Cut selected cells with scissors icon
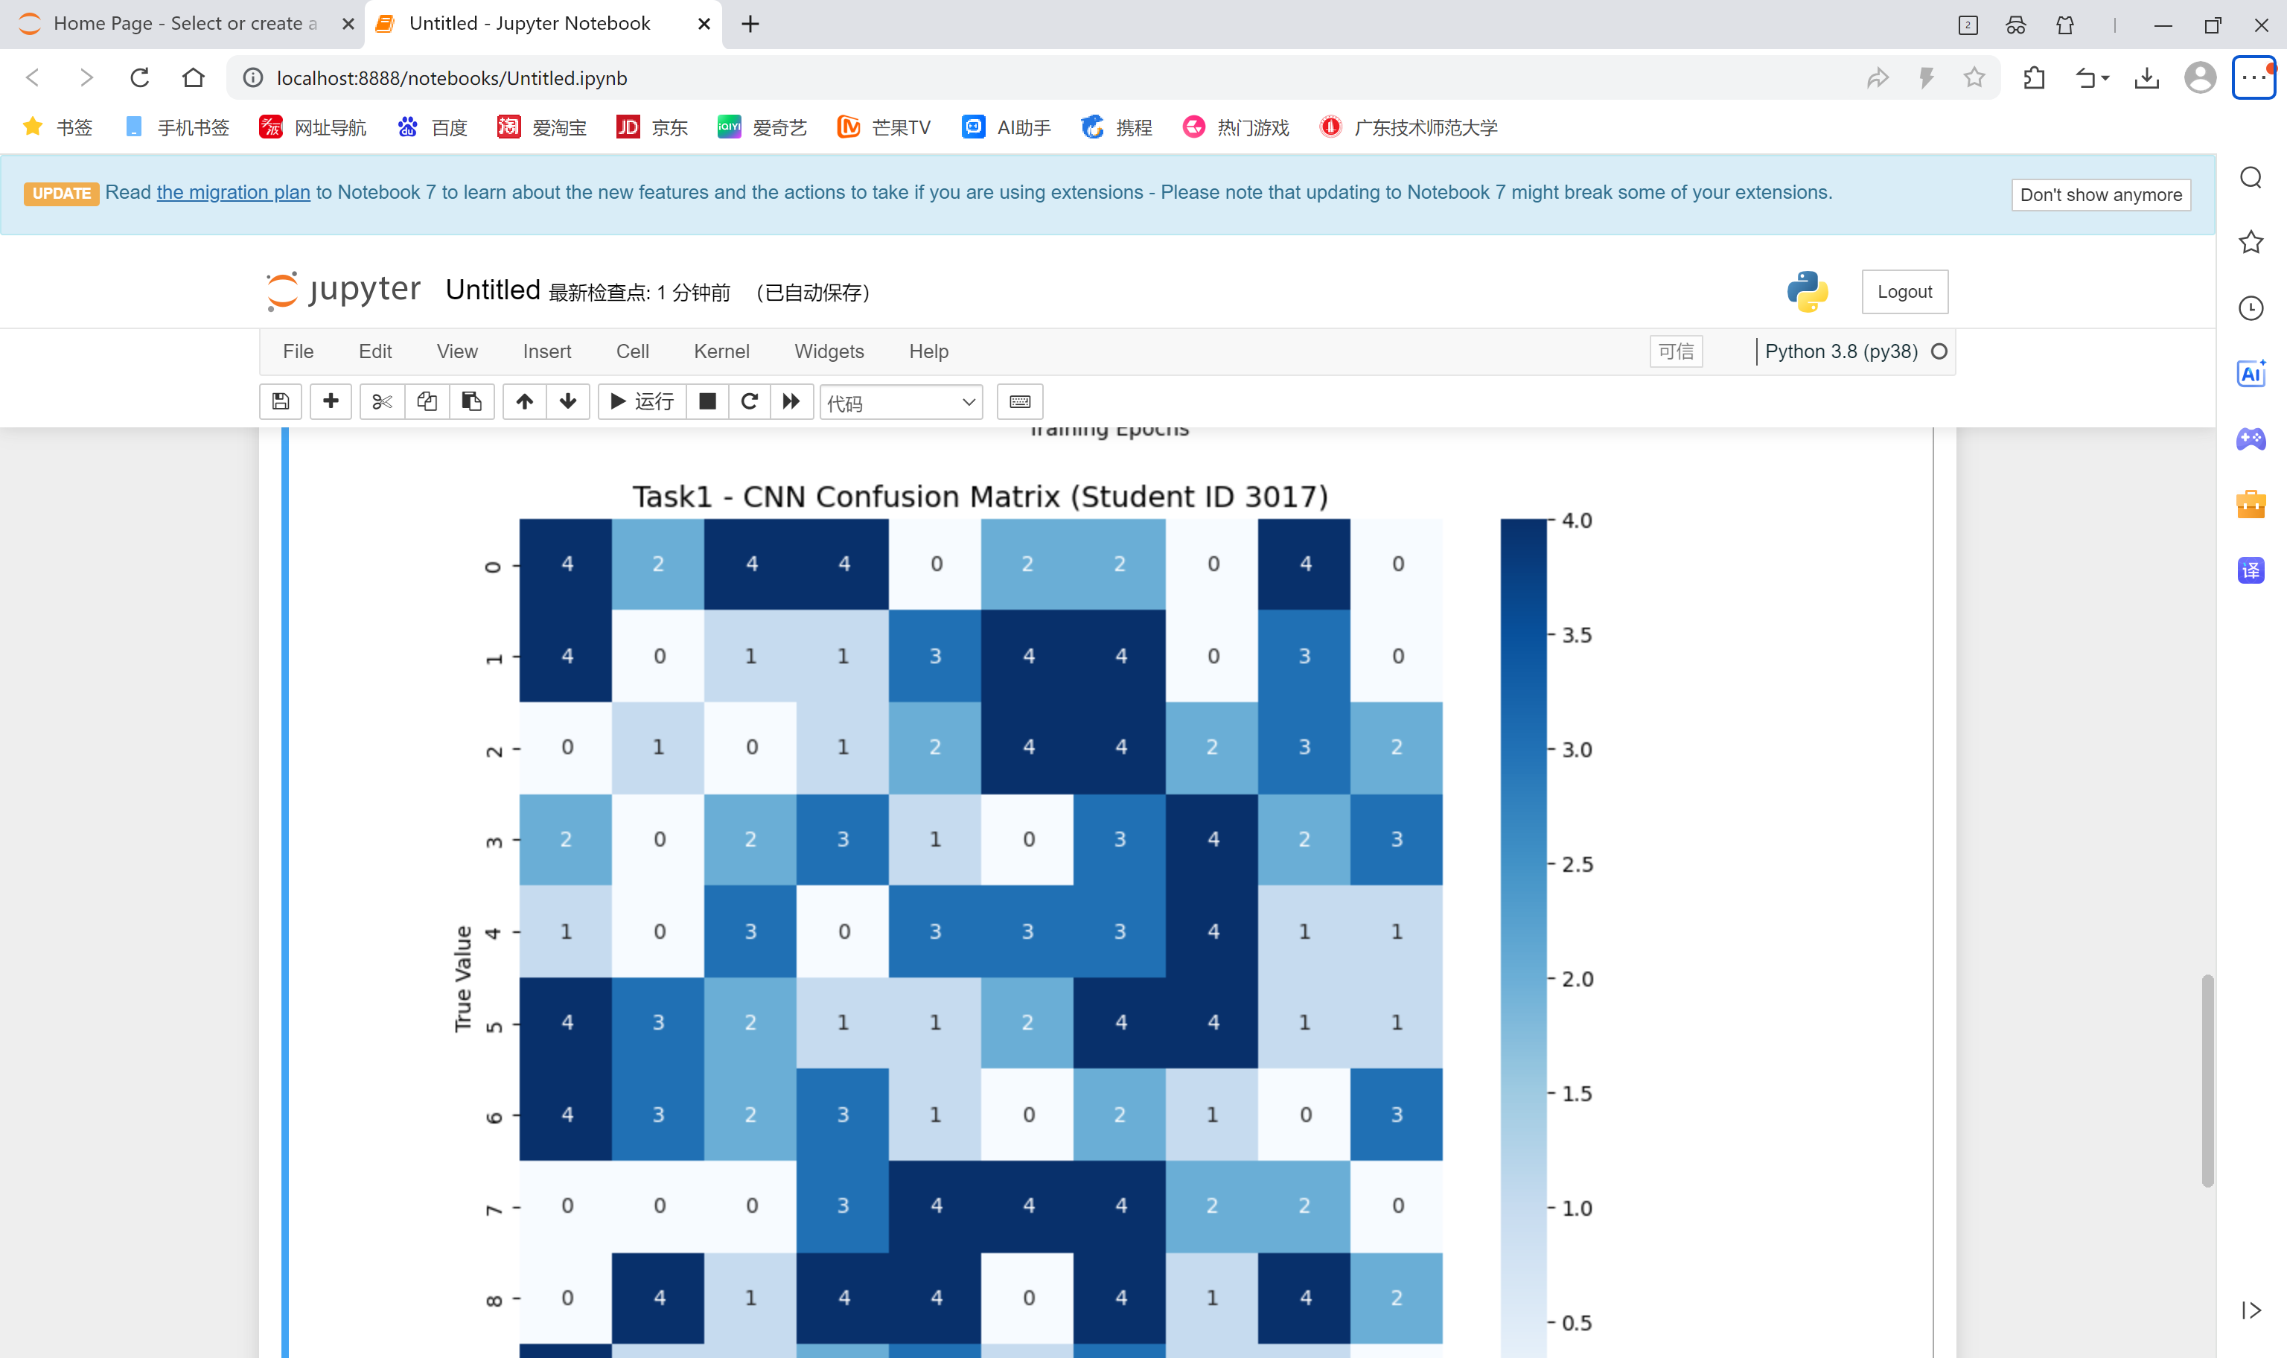 (383, 402)
